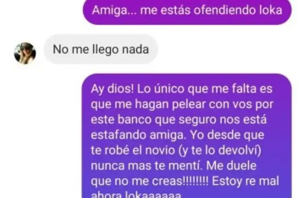Click the phrase "Estoy re mal"
Viewport: 298px width, 198px height.
[x=245, y=181]
